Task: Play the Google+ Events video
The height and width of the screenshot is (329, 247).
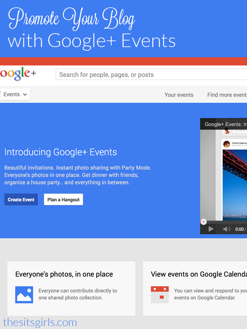Action: click(x=211, y=229)
